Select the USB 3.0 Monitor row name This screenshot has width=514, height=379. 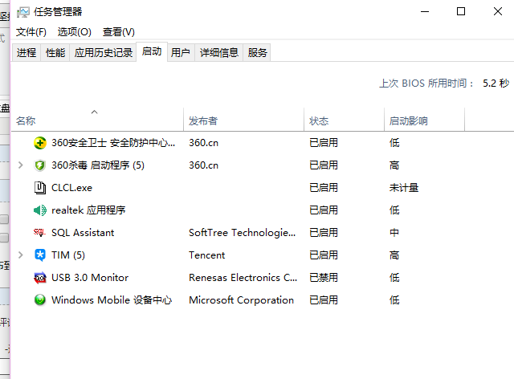[90, 278]
